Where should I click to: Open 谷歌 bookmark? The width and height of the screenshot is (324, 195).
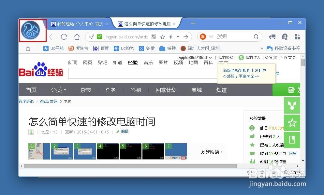pos(147,48)
